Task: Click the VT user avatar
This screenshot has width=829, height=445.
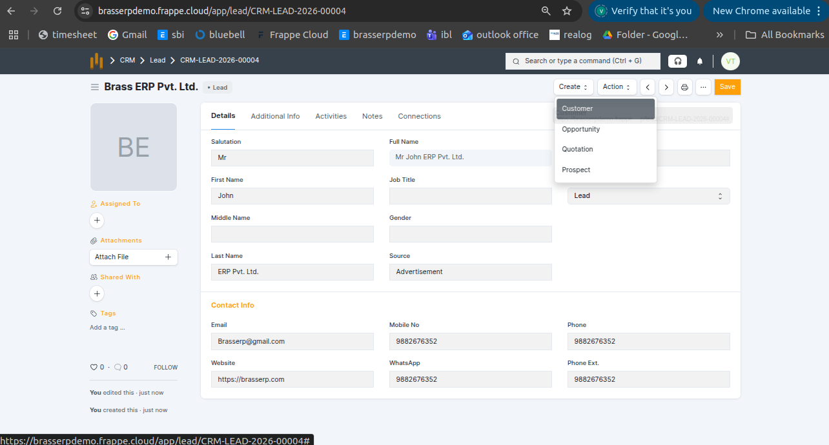Action: (x=730, y=61)
